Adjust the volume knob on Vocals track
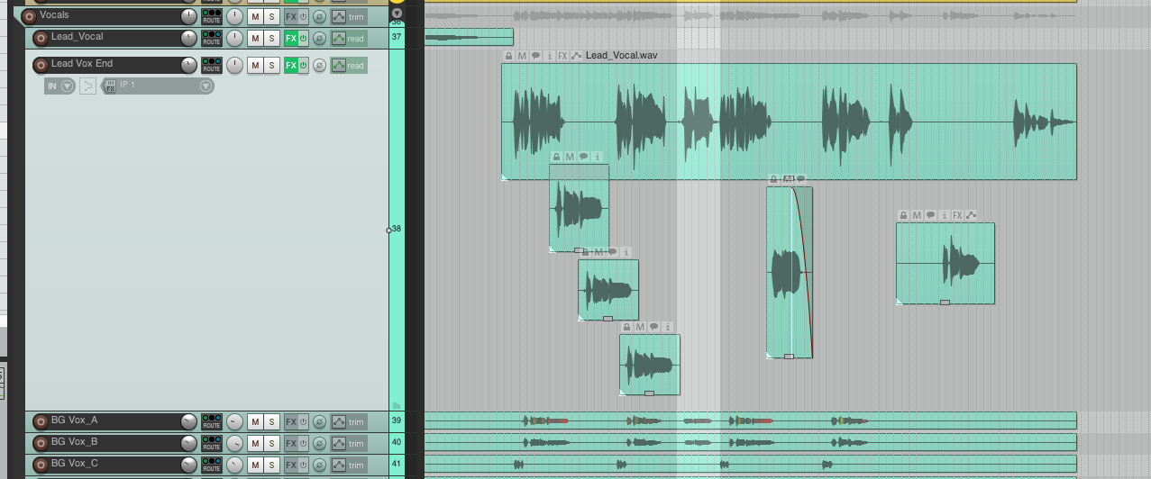 point(188,16)
